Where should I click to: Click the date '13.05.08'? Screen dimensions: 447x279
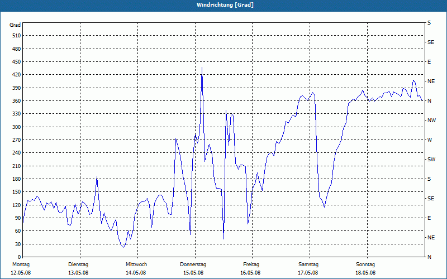point(78,273)
